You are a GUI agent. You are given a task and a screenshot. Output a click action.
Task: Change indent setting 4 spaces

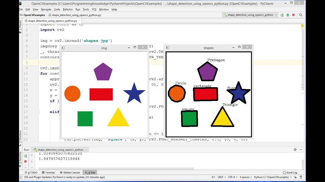point(246,177)
